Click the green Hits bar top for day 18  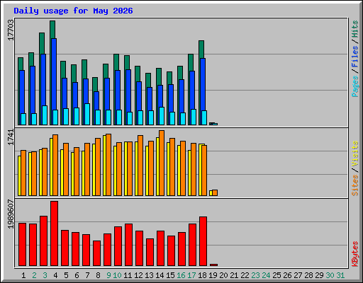[201, 50]
